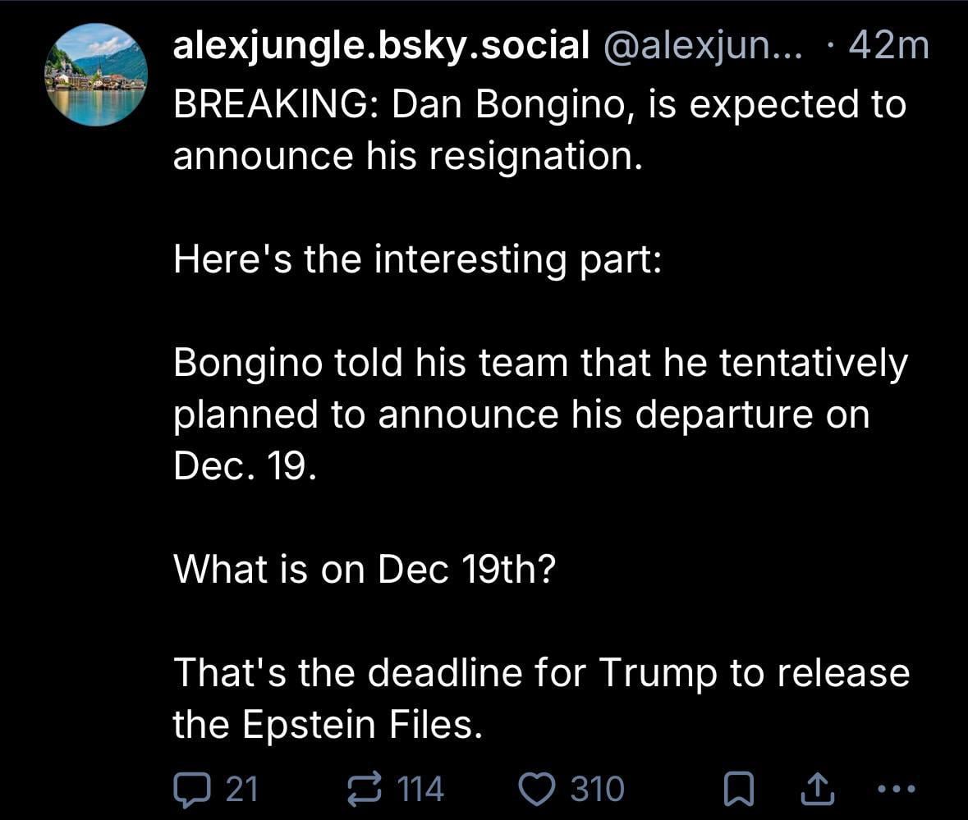
Task: View the 21 replies count
Action: click(241, 789)
